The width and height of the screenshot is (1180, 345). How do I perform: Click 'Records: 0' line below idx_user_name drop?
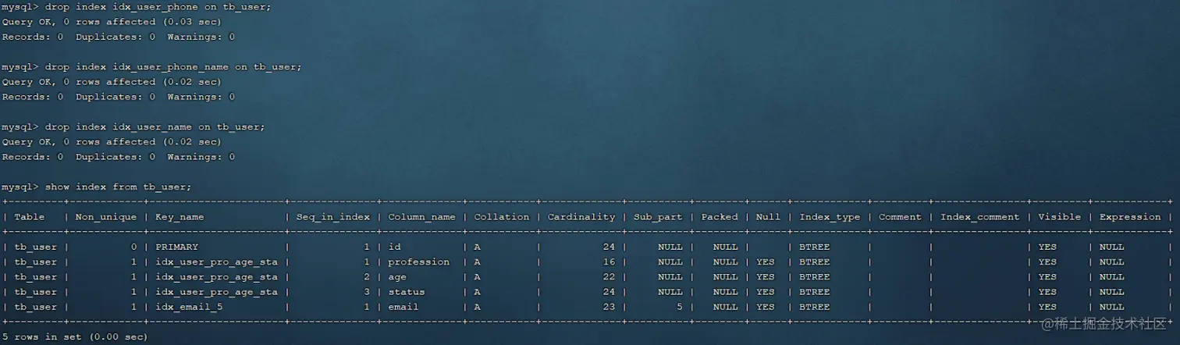click(118, 157)
